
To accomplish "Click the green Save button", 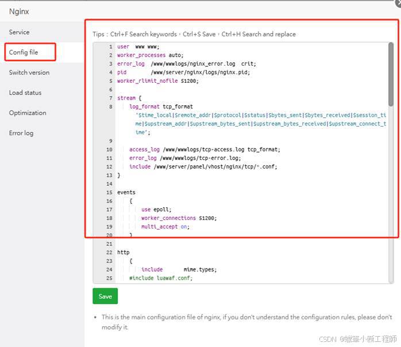I will 105,296.
